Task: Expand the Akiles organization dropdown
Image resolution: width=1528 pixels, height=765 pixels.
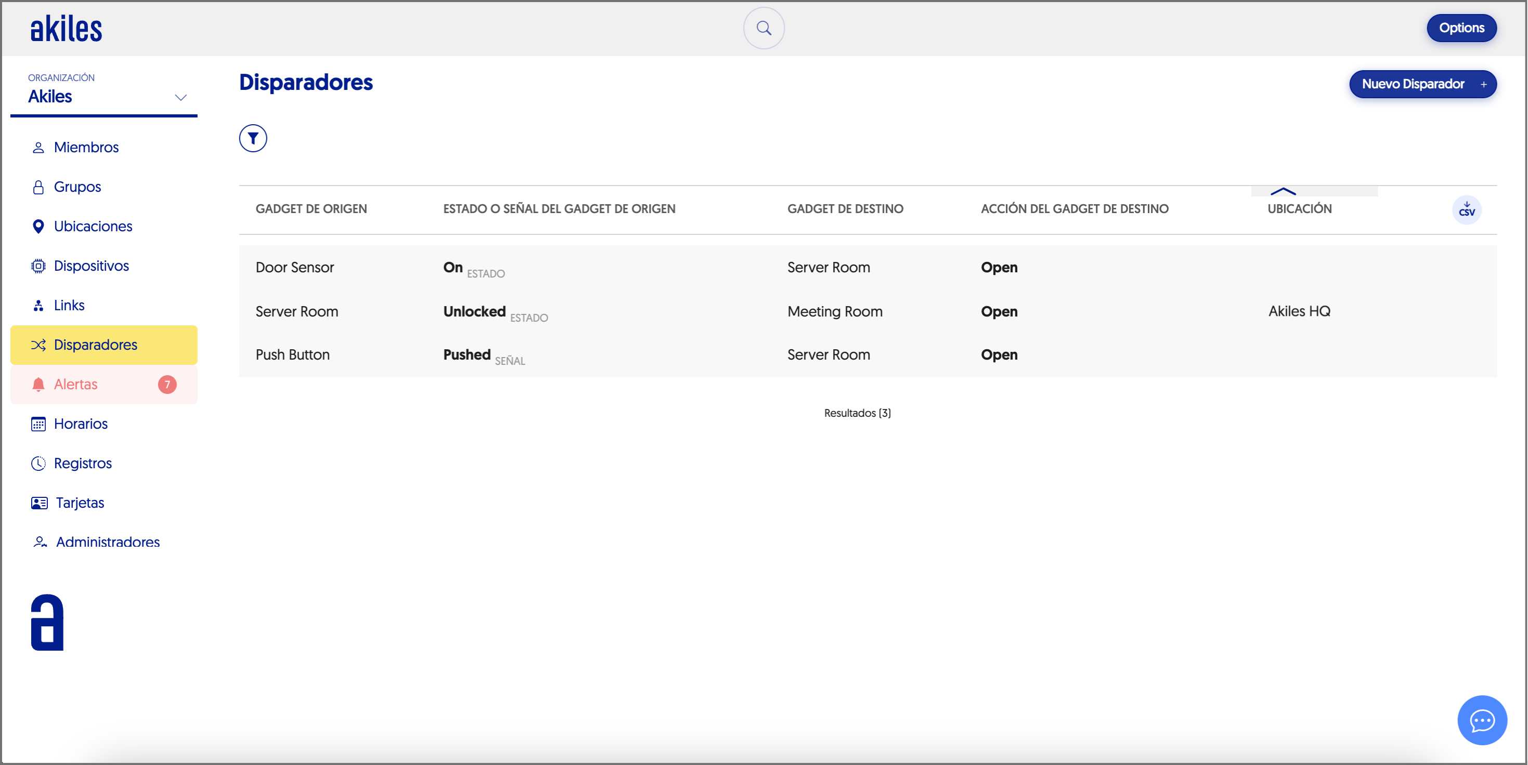Action: pyautogui.click(x=180, y=97)
